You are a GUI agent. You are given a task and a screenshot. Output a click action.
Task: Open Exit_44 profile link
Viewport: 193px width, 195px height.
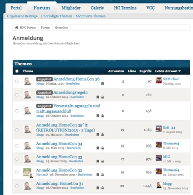coord(169,128)
